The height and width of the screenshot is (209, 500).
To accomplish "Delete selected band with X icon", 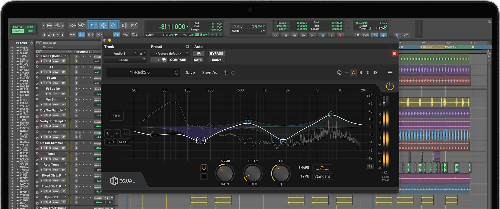I will [204, 177].
